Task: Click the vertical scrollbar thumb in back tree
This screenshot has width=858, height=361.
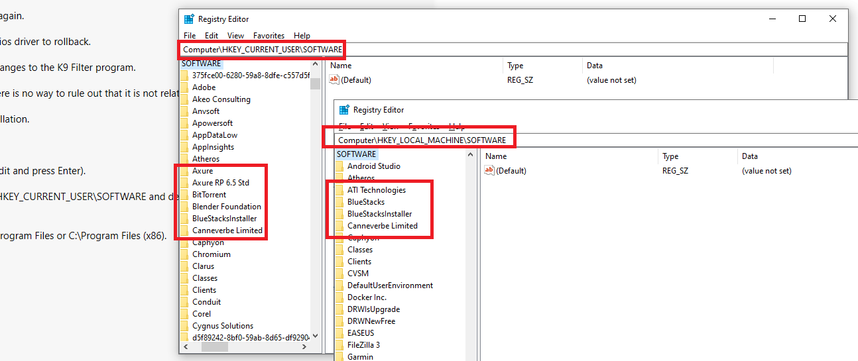Action: pos(316,83)
